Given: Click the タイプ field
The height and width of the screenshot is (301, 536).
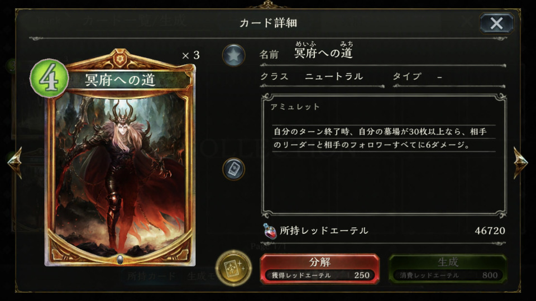Looking at the screenshot, I should pos(449,76).
